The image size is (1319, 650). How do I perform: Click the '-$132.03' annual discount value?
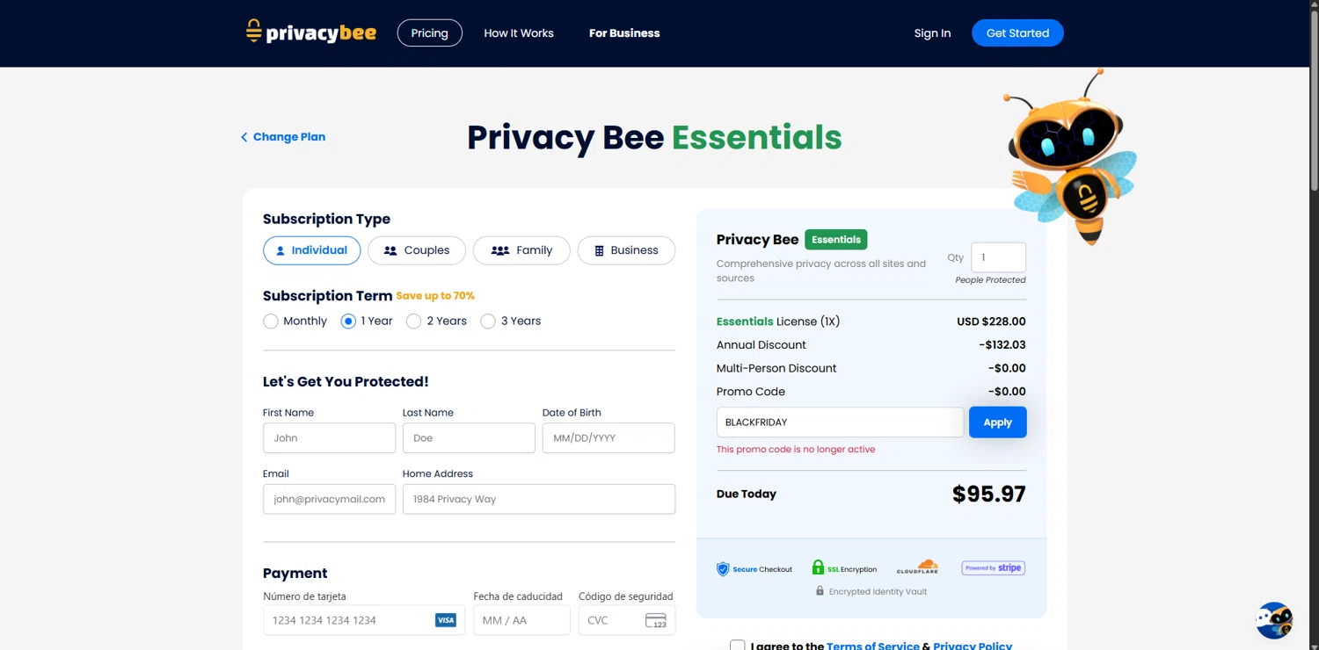[x=1002, y=345]
